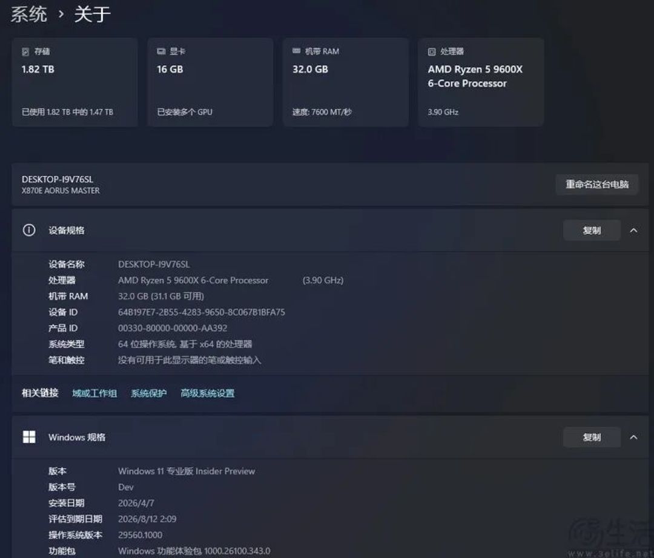Image resolution: width=654 pixels, height=558 pixels.
Task: Click the 速度: 7600 MT/秒 text
Action: point(322,112)
